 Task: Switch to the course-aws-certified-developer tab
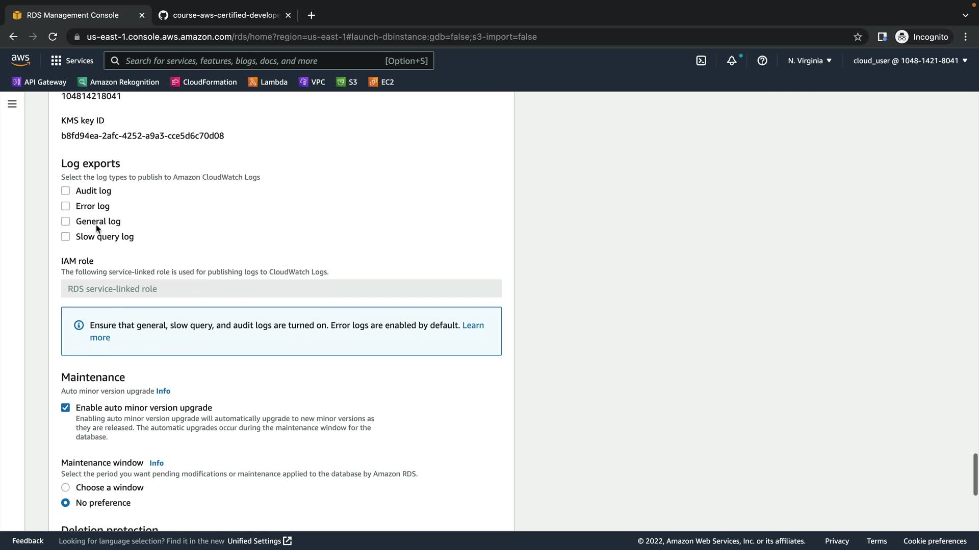click(224, 15)
